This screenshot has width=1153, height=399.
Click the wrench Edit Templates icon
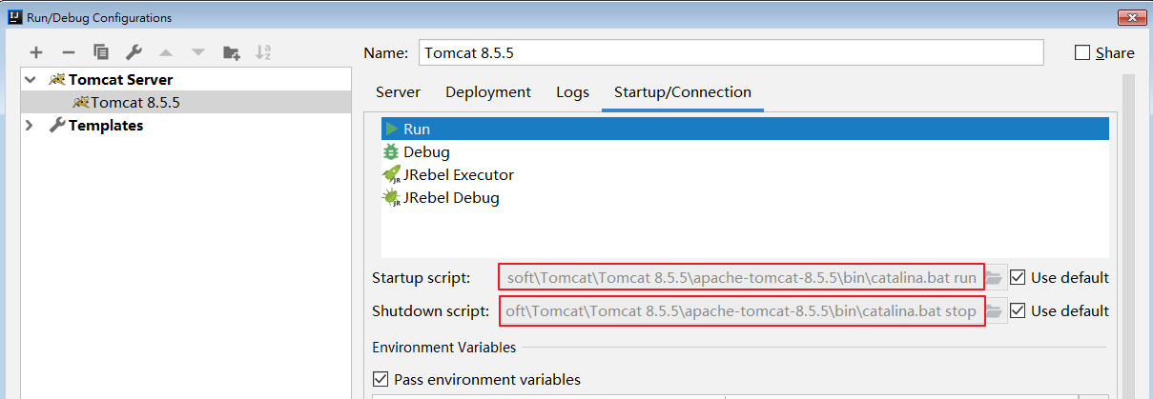pyautogui.click(x=134, y=52)
